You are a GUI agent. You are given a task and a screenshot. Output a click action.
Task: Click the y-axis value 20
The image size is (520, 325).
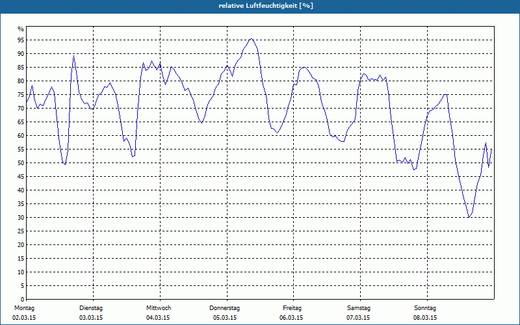click(21, 245)
